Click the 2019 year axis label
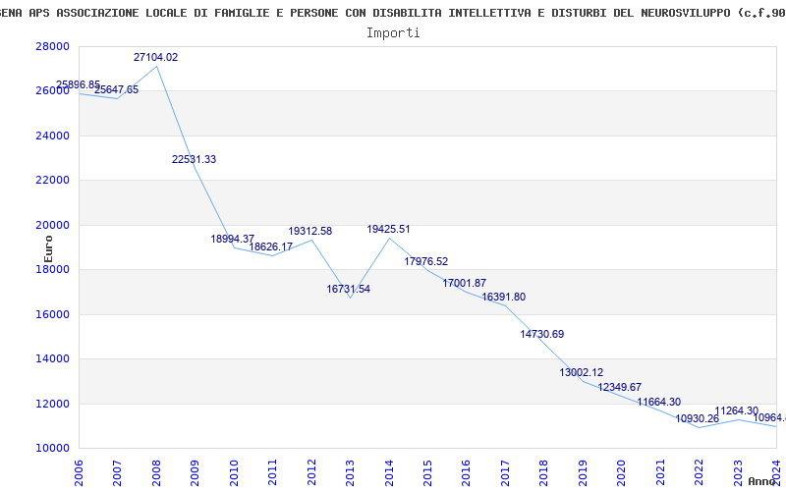 [x=584, y=473]
